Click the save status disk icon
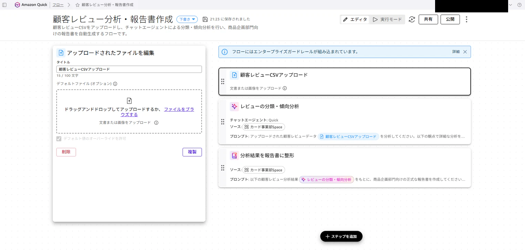 [x=205, y=19]
